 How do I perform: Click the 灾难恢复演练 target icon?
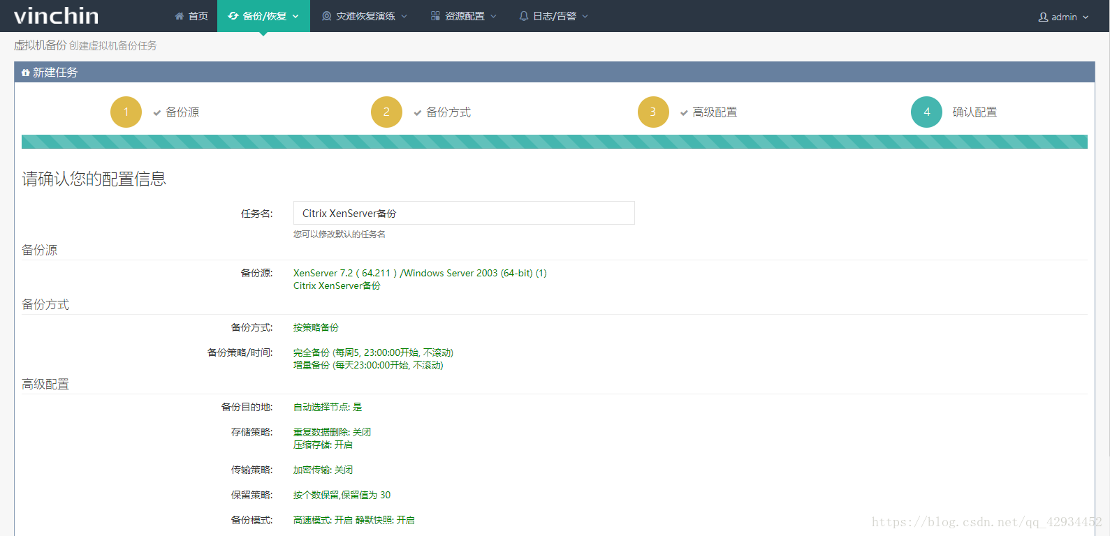(x=326, y=16)
